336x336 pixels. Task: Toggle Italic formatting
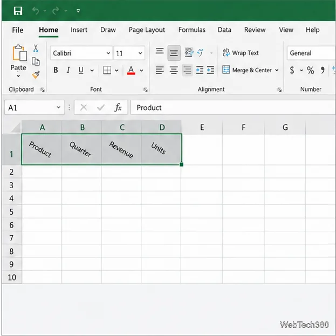point(68,70)
